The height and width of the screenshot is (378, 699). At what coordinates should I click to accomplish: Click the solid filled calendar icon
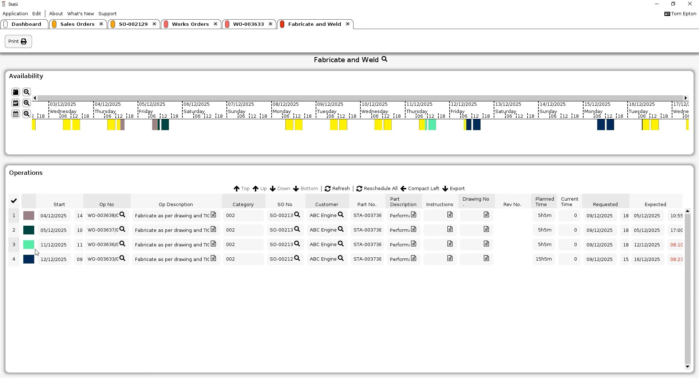(x=15, y=92)
